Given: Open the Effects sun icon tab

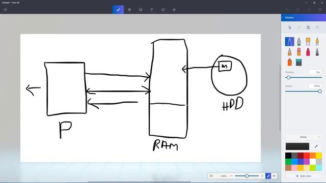Looking at the screenshot, I should click(174, 10).
